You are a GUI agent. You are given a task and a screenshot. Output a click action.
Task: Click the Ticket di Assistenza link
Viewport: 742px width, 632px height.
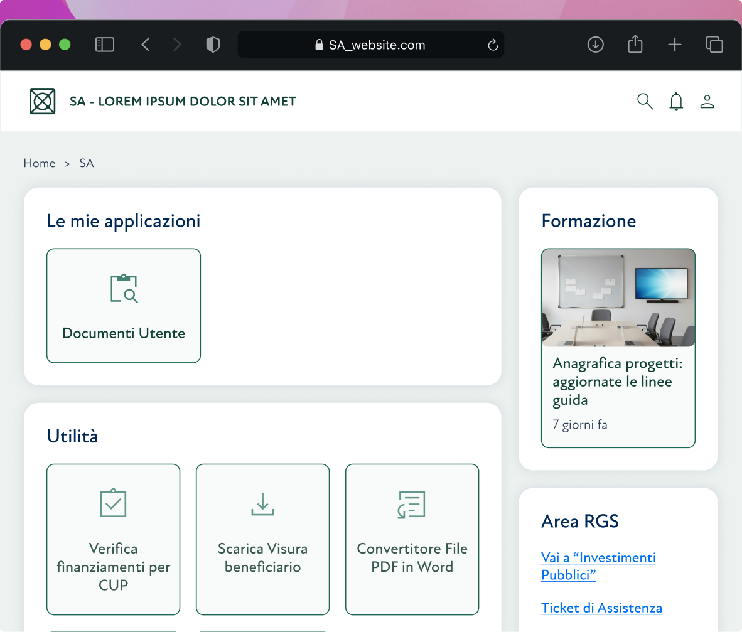coord(601,608)
